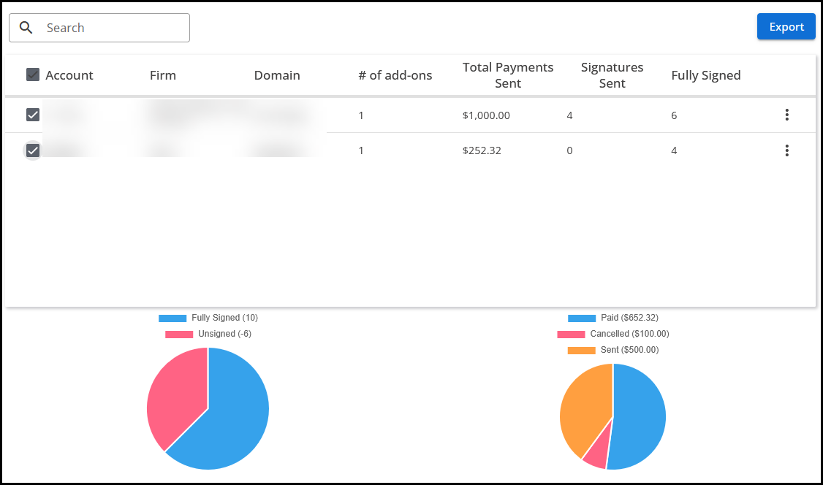Sort by the Total Payments Sent column
This screenshot has height=485, width=823.
[507, 75]
